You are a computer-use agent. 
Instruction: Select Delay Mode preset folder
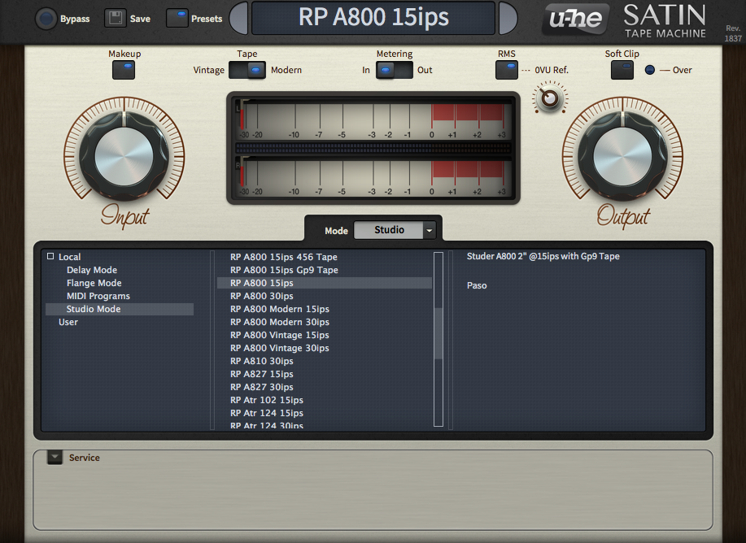click(92, 270)
